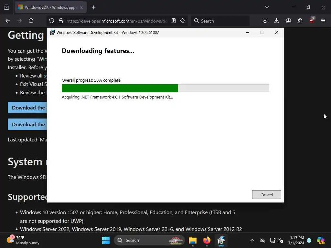The image size is (331, 248).
Task: Open the clock showing 1:17 PM
Action: 296,240
